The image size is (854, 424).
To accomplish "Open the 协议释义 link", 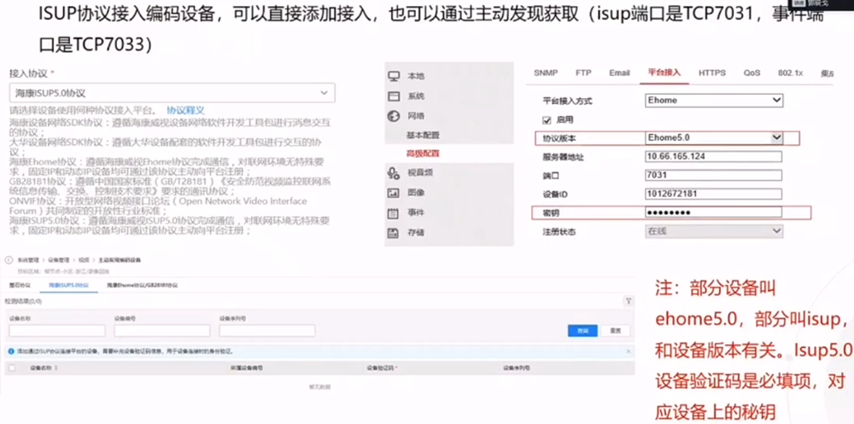I will click(185, 111).
